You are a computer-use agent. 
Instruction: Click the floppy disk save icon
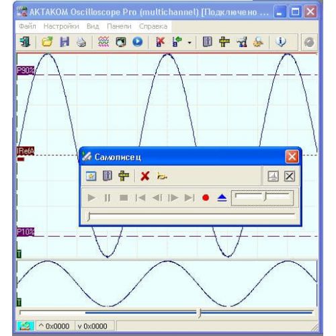[x=65, y=42]
